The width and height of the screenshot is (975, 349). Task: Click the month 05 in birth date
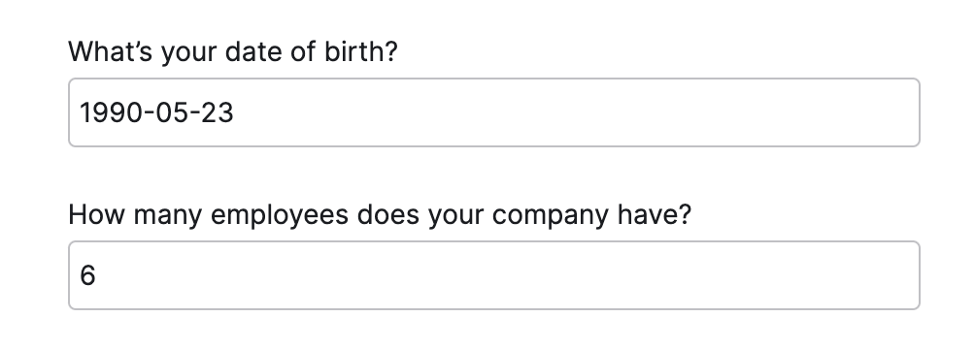coord(171,113)
